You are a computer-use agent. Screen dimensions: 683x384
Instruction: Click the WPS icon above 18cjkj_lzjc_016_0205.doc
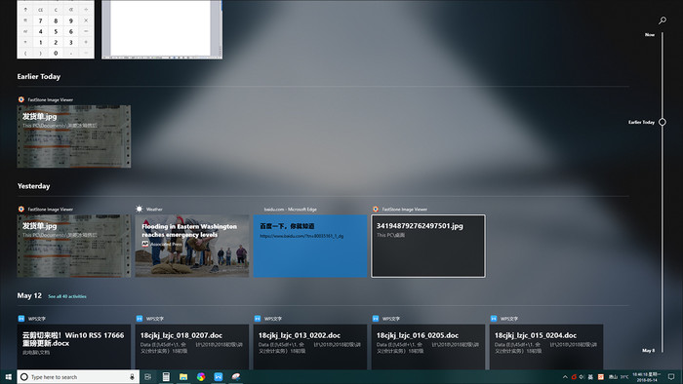(376, 319)
